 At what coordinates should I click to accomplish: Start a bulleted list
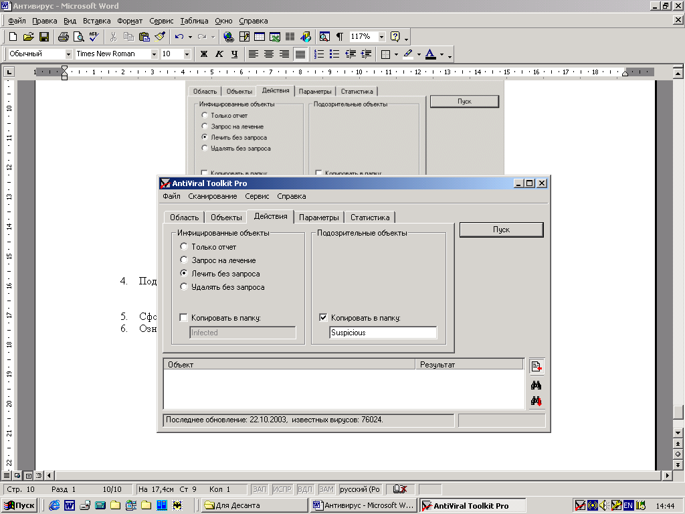[x=334, y=54]
